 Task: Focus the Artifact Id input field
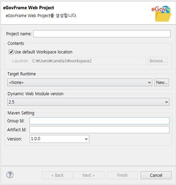tap(99, 129)
